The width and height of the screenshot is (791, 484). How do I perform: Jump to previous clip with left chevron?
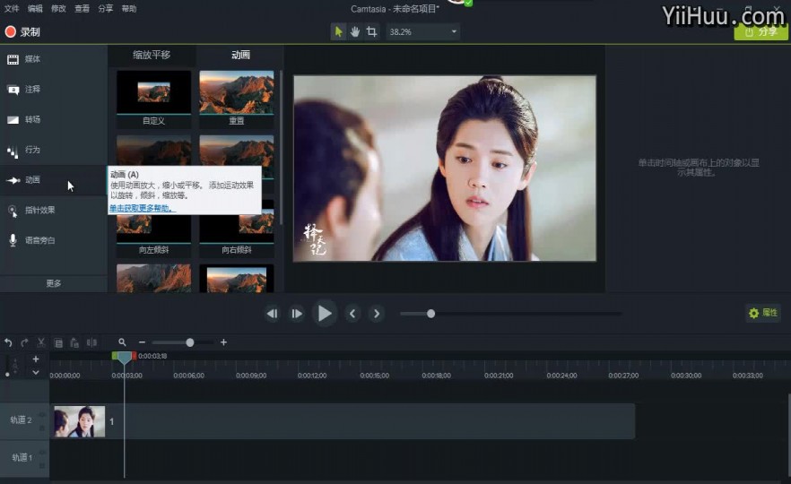click(352, 314)
